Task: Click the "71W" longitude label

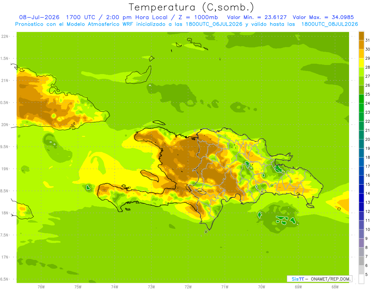Action: (x=225, y=287)
